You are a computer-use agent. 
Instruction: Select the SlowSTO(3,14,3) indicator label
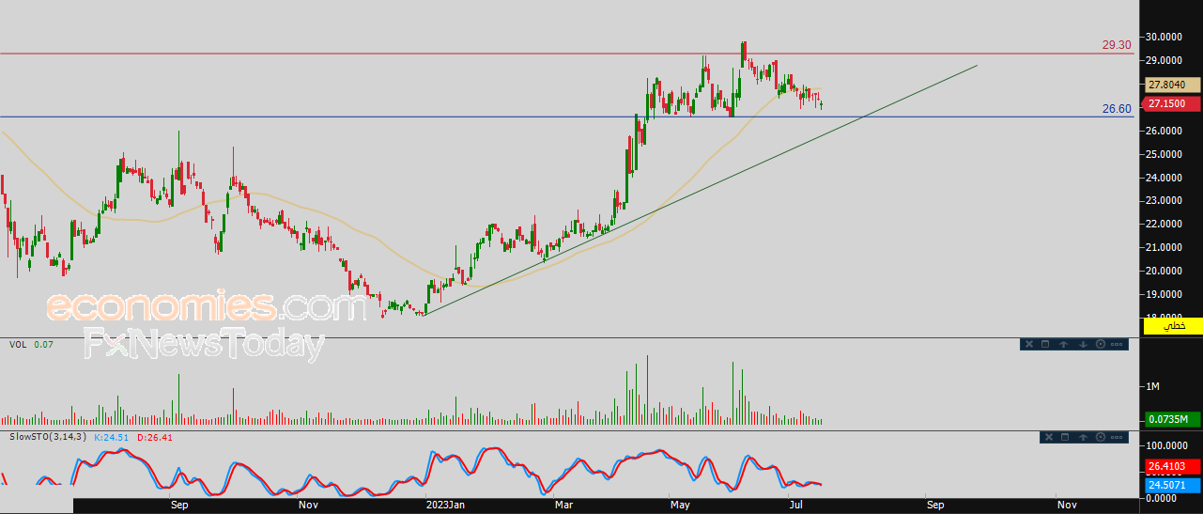[48, 437]
